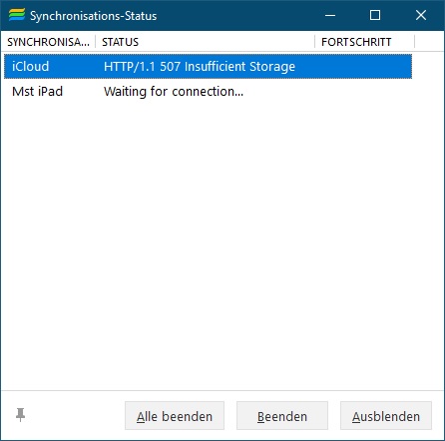This screenshot has height=441, width=445.
Task: Click progress cell of Mst iPad row
Action: click(x=363, y=92)
